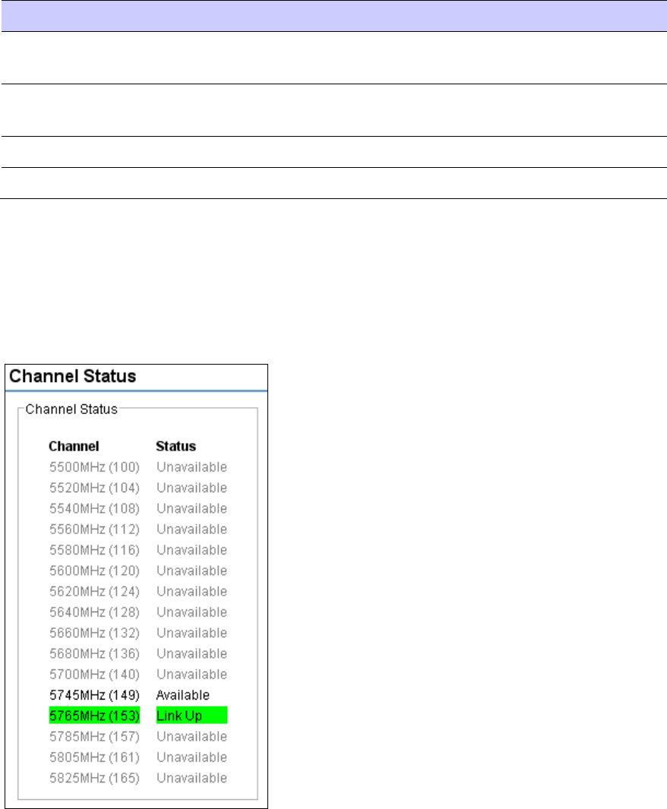Click Unavailable status beside 5700MHz (140)

(x=192, y=675)
